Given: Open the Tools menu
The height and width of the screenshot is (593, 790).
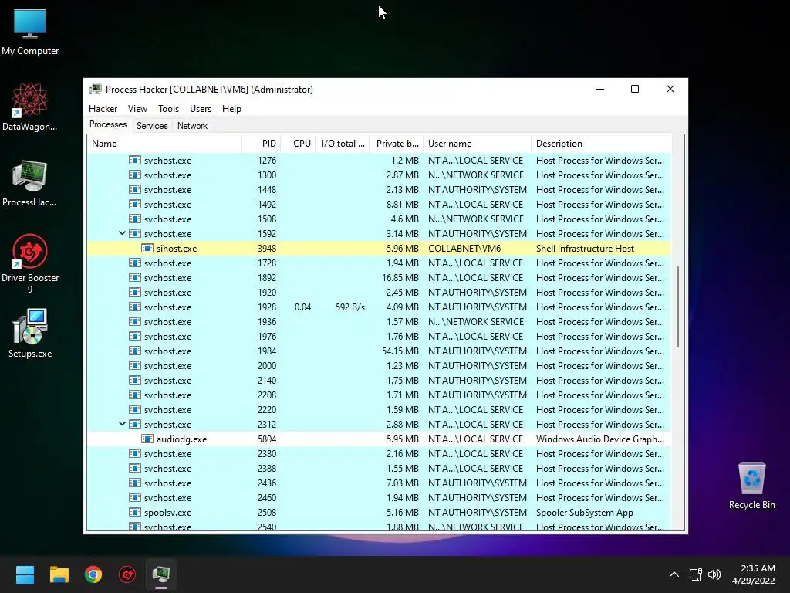Looking at the screenshot, I should [168, 108].
